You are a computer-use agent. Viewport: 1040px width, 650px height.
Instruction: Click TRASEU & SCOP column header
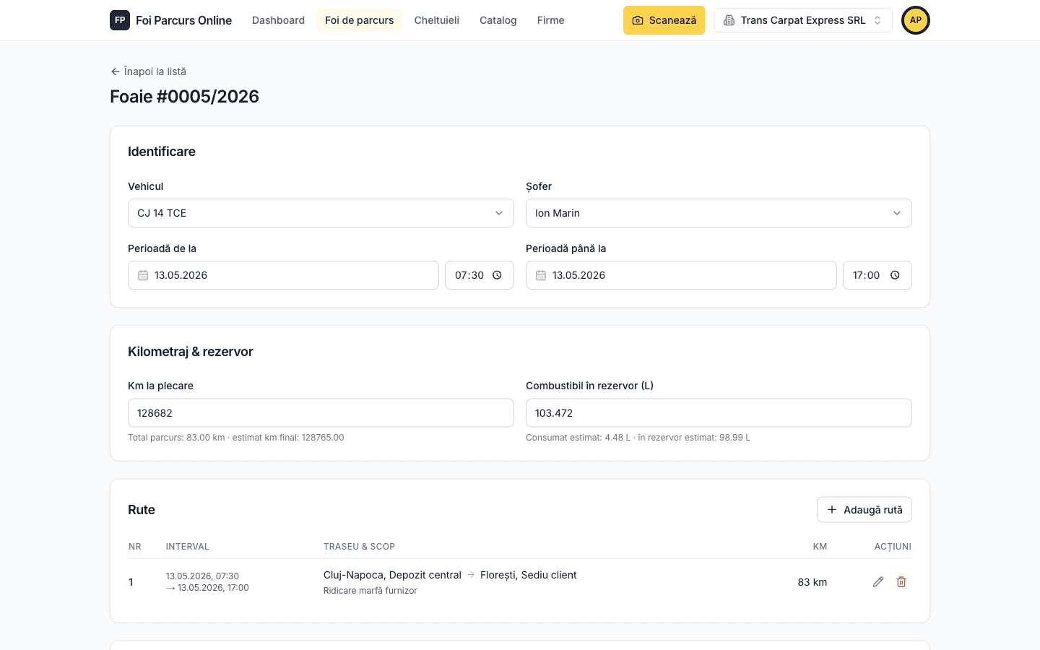tap(359, 547)
